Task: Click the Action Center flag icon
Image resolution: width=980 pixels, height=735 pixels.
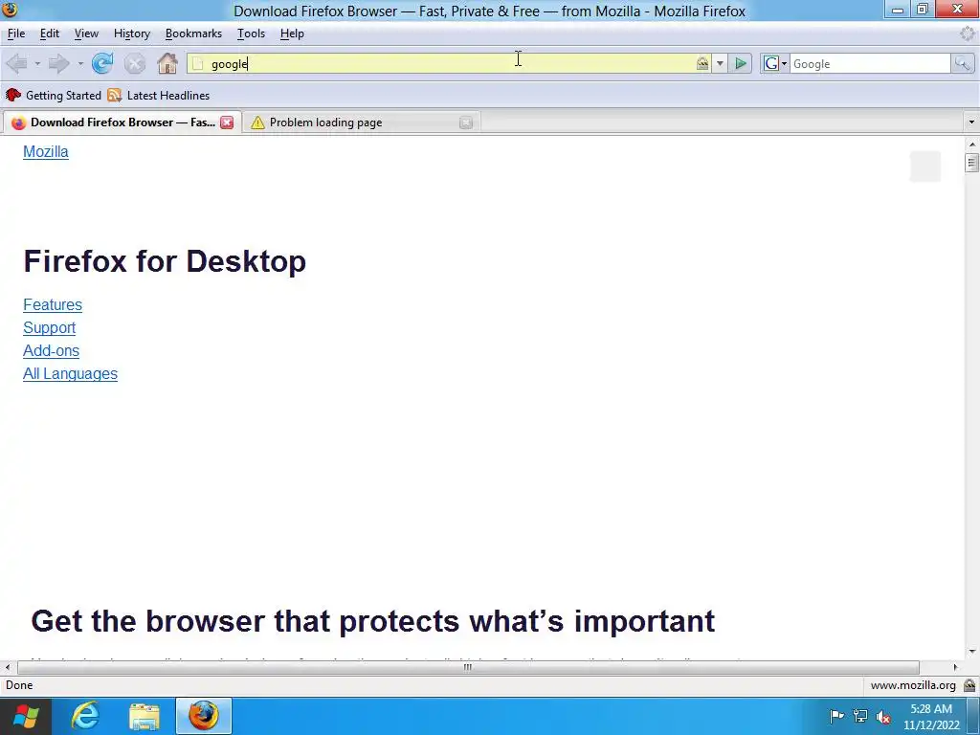Action: click(836, 716)
